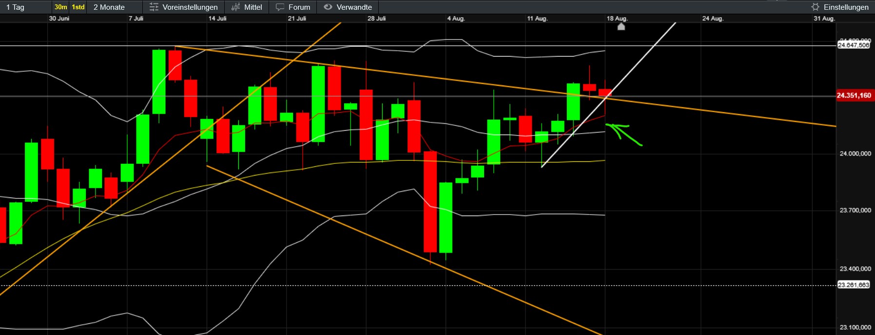
Task: Open the Forum speech bubble icon
Action: click(x=280, y=7)
